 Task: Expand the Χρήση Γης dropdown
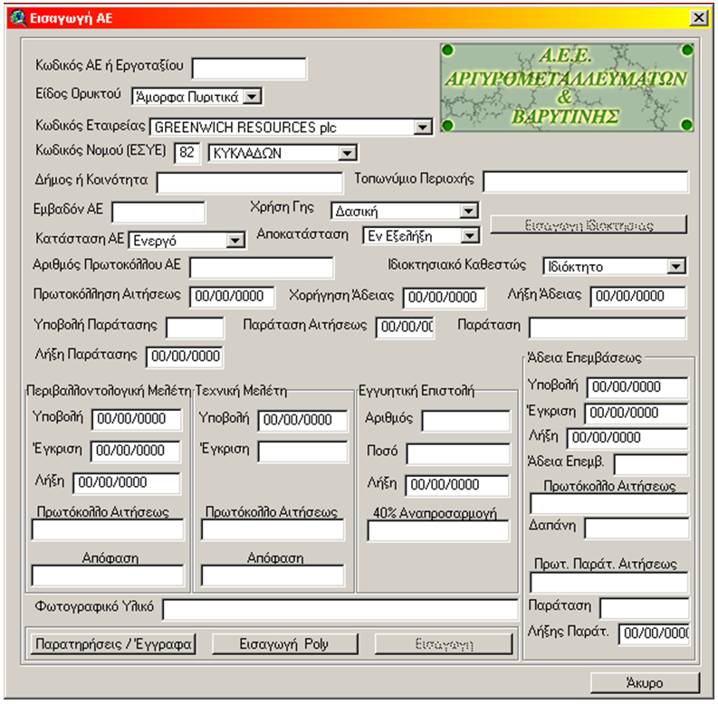(x=467, y=211)
